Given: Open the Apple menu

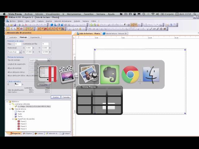Looking at the screenshot, I should 4,14.
